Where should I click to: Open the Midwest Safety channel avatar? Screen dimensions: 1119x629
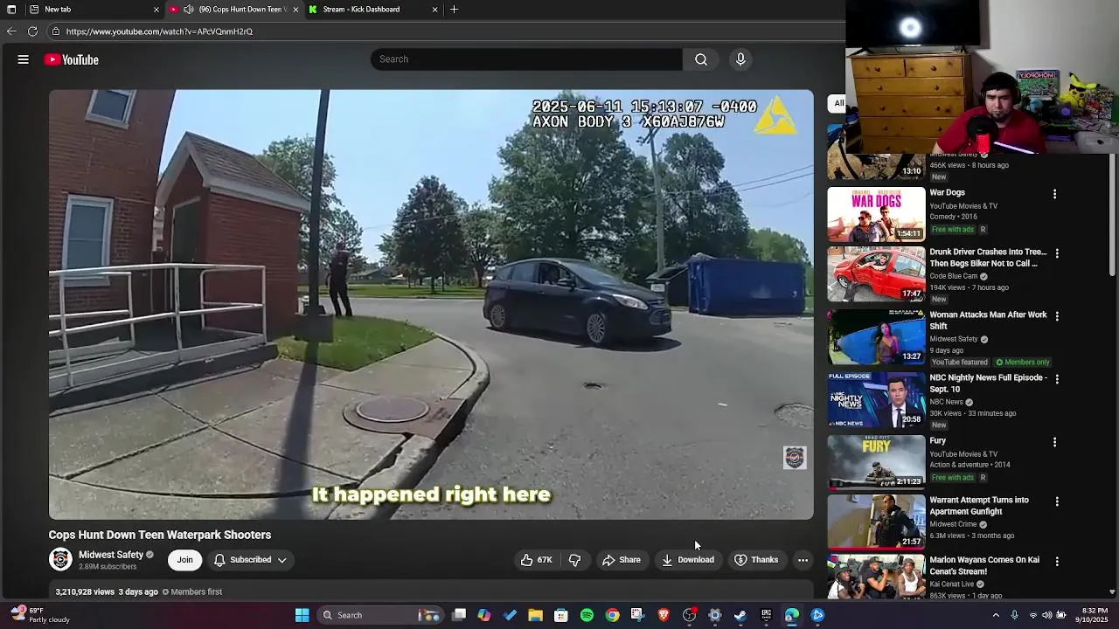[60, 559]
